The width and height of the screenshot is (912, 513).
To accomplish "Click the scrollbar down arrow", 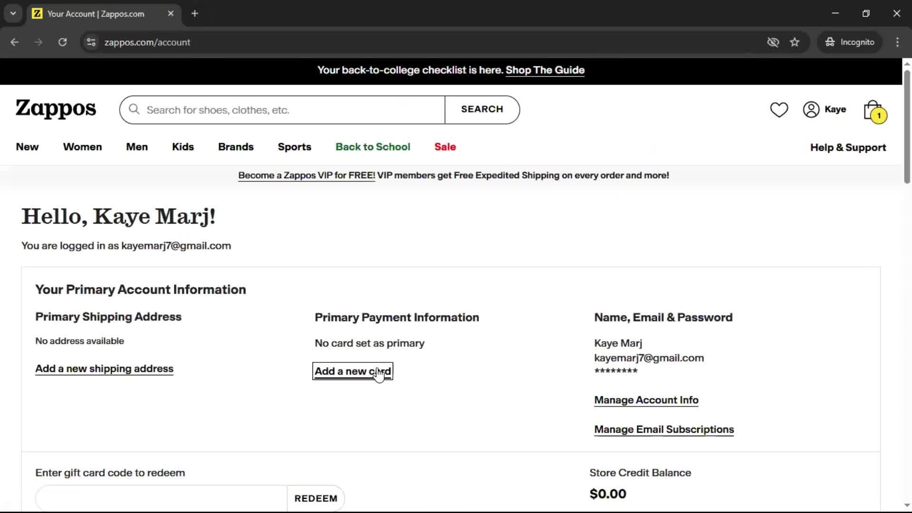I will 907,505.
